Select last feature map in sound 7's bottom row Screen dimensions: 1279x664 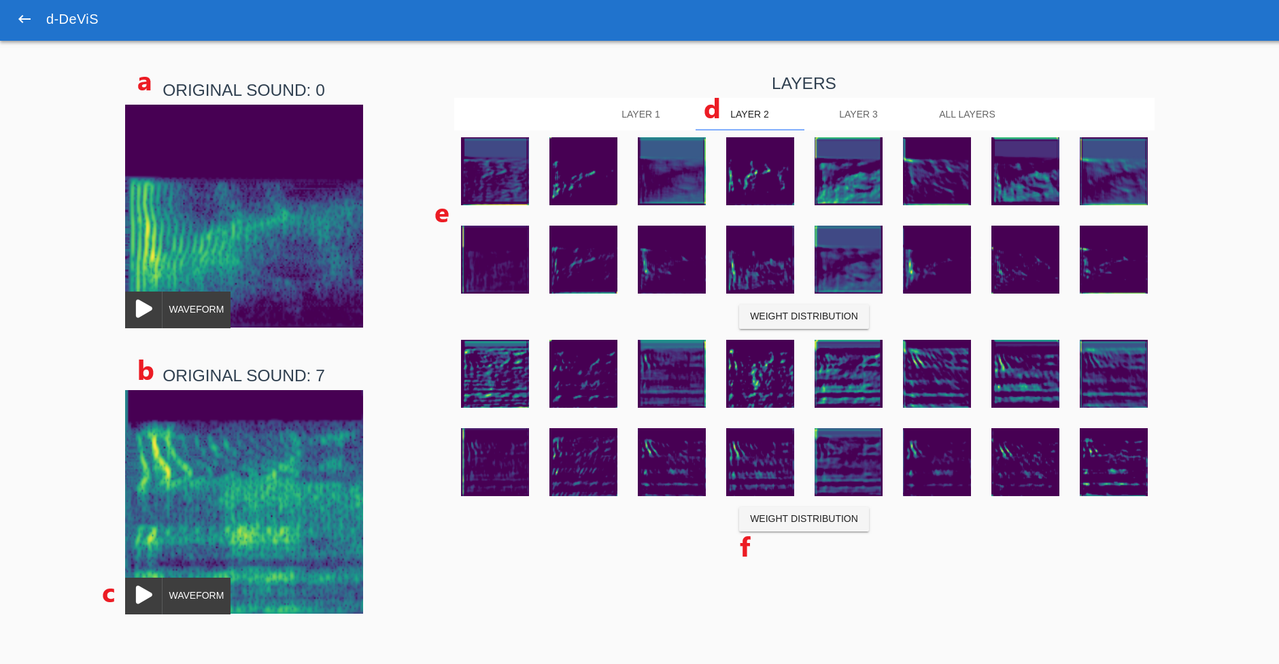point(1114,462)
